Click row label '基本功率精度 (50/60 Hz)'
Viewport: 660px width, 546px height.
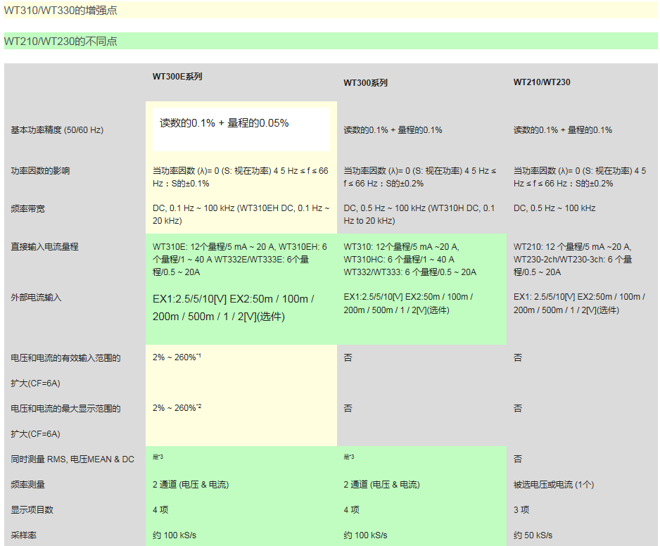57,130
